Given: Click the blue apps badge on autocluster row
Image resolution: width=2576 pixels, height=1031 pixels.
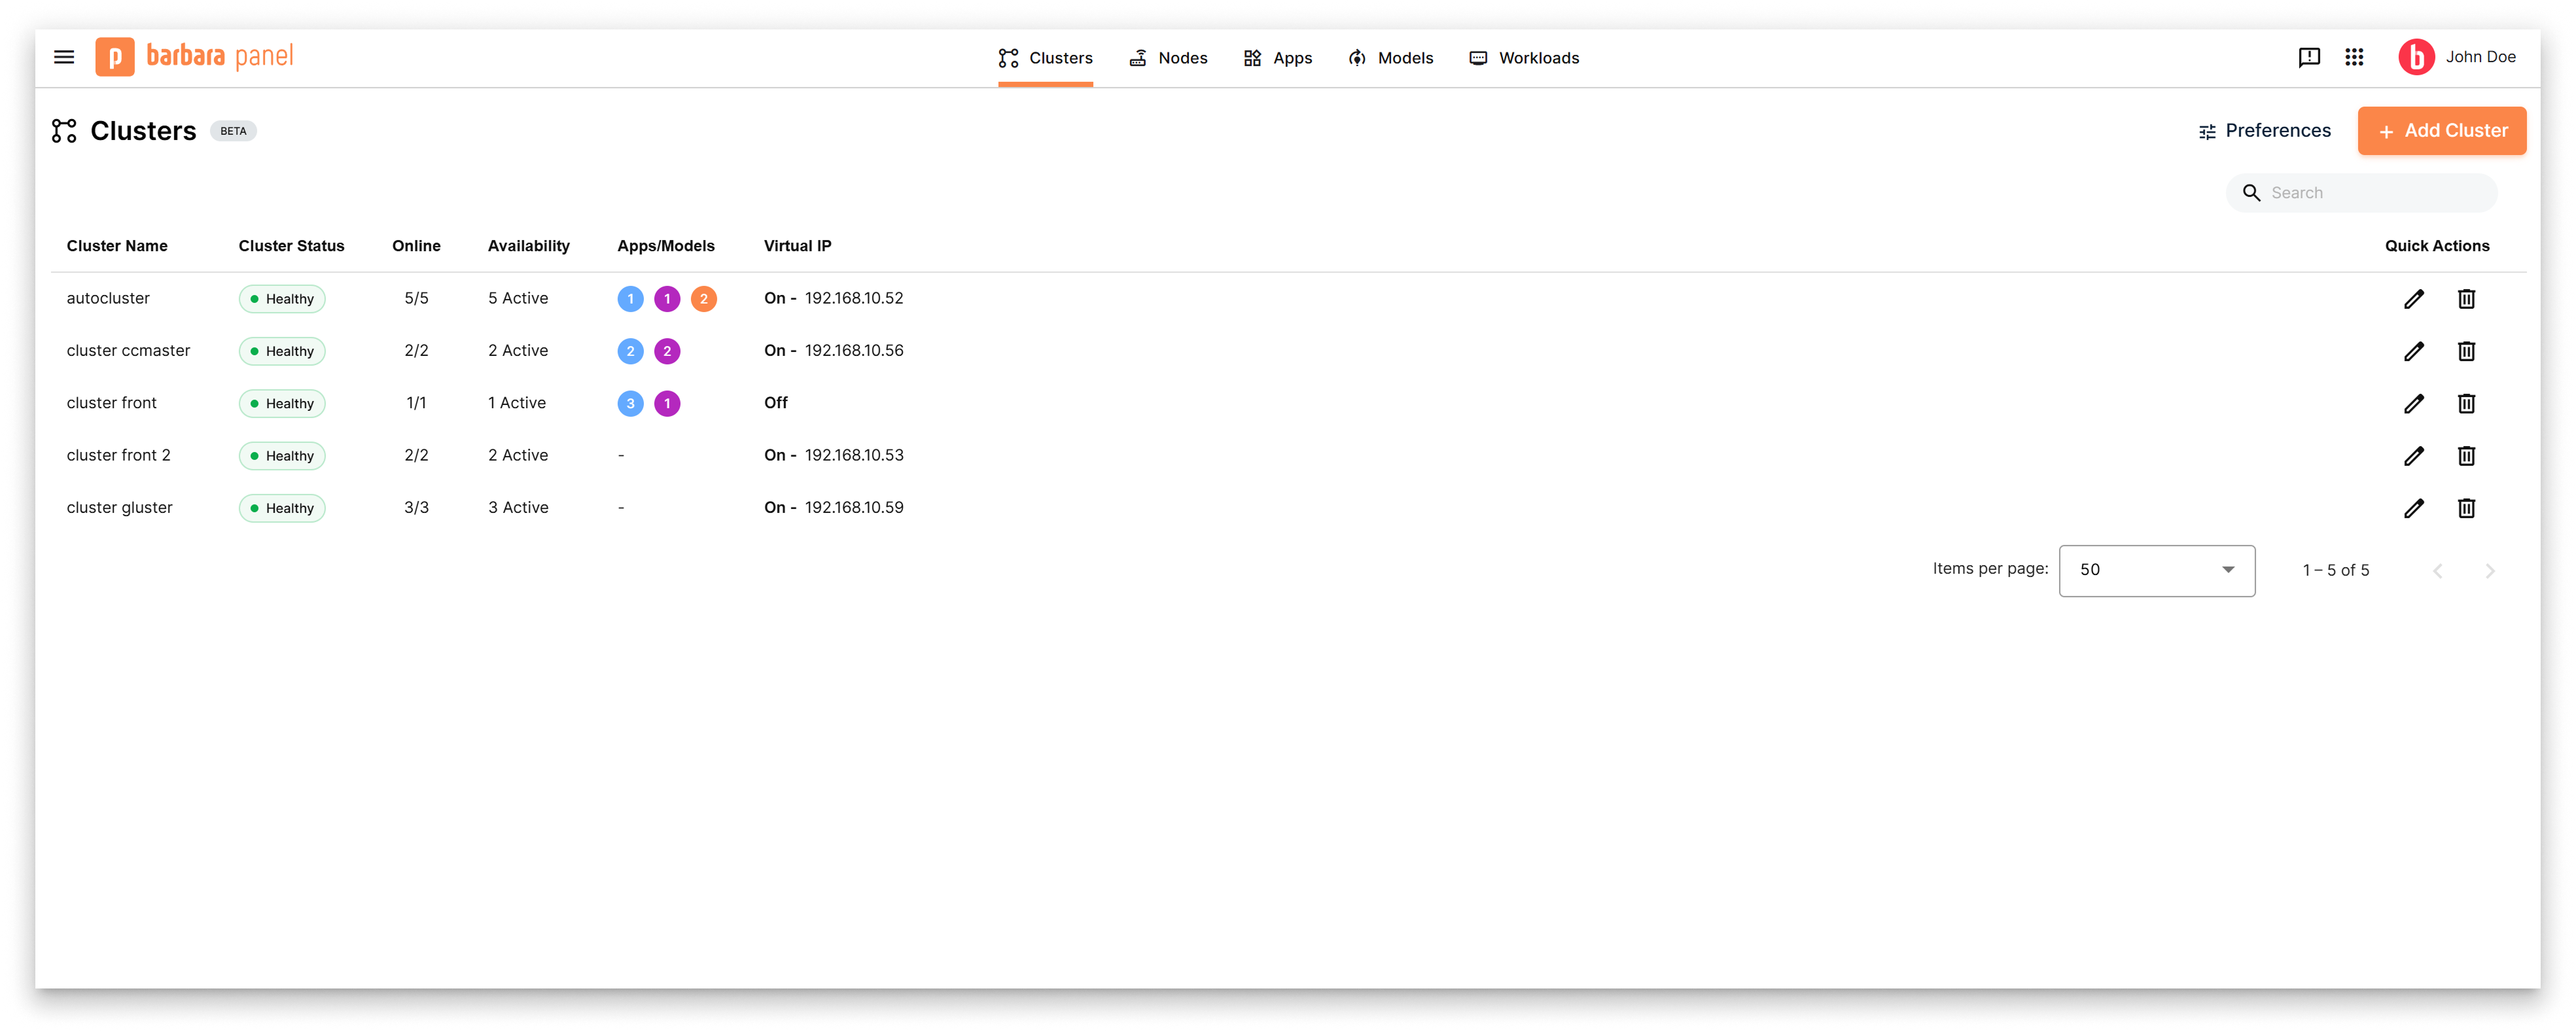Looking at the screenshot, I should (x=630, y=298).
